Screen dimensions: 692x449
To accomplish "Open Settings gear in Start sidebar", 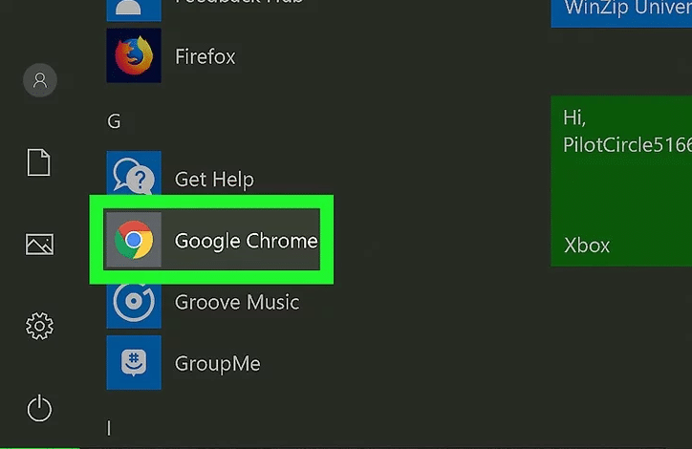I will click(x=40, y=326).
